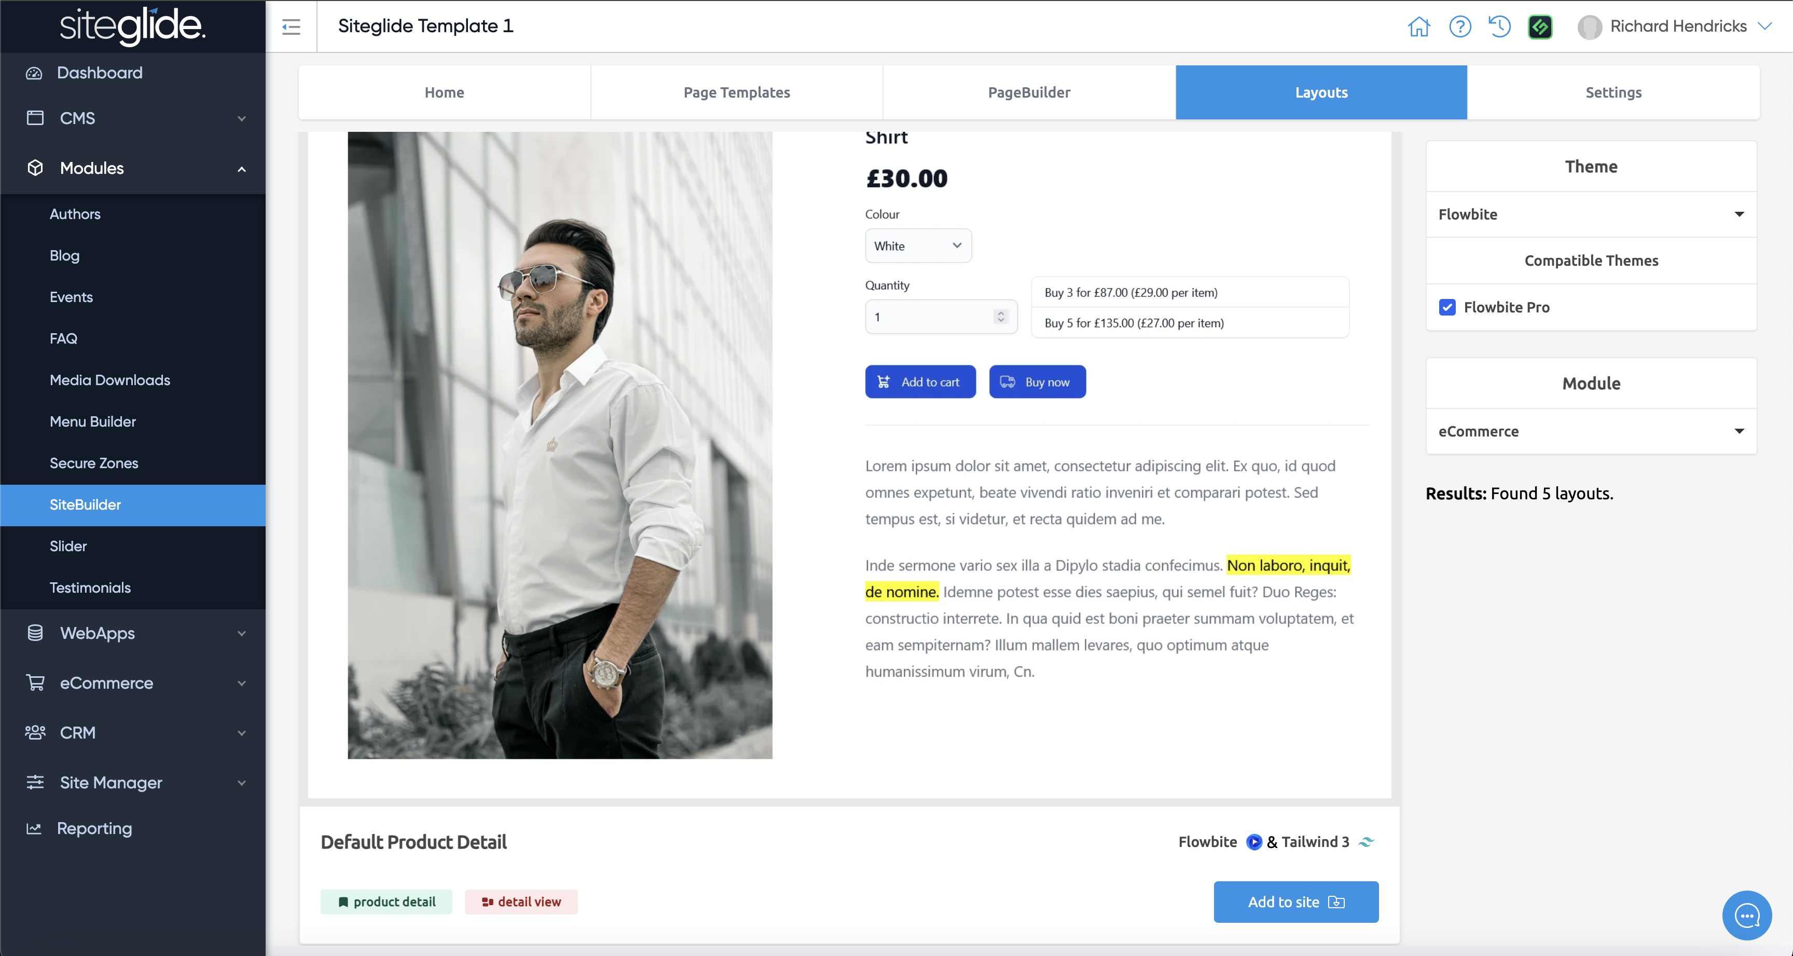Screen dimensions: 1793x956
Task: Open the Page Templates tab
Action: pyautogui.click(x=736, y=92)
